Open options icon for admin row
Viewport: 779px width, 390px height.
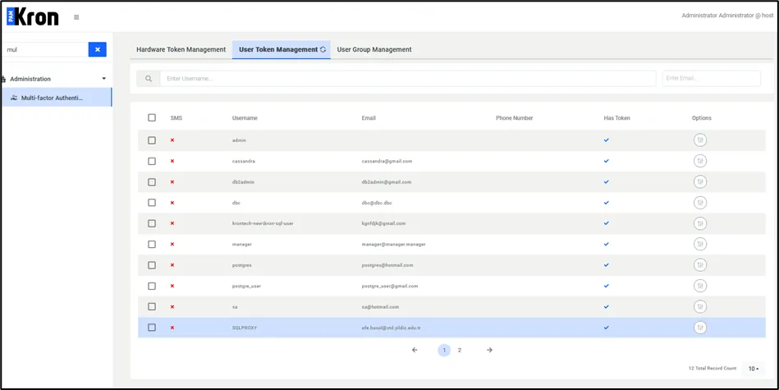(700, 140)
